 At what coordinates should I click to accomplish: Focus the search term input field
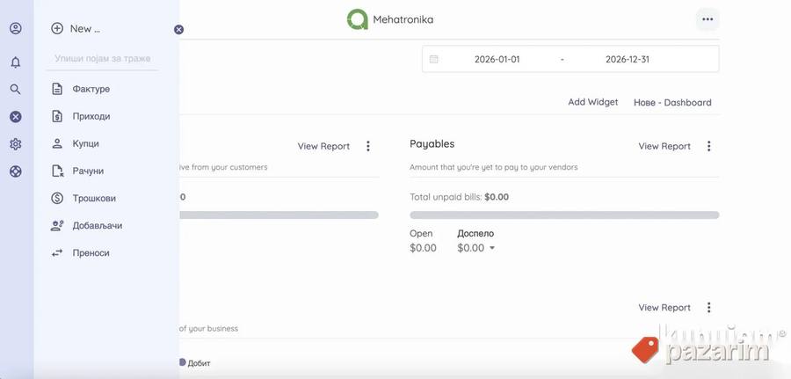[x=103, y=59]
